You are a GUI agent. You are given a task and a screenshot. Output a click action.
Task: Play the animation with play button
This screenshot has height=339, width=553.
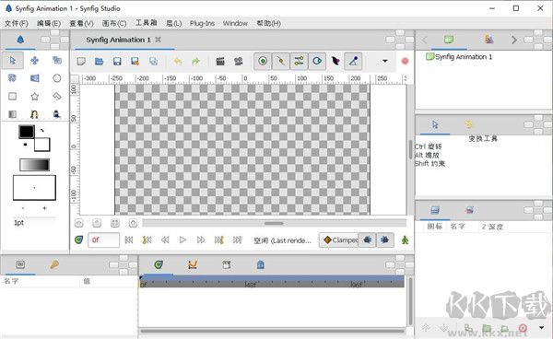click(x=182, y=240)
